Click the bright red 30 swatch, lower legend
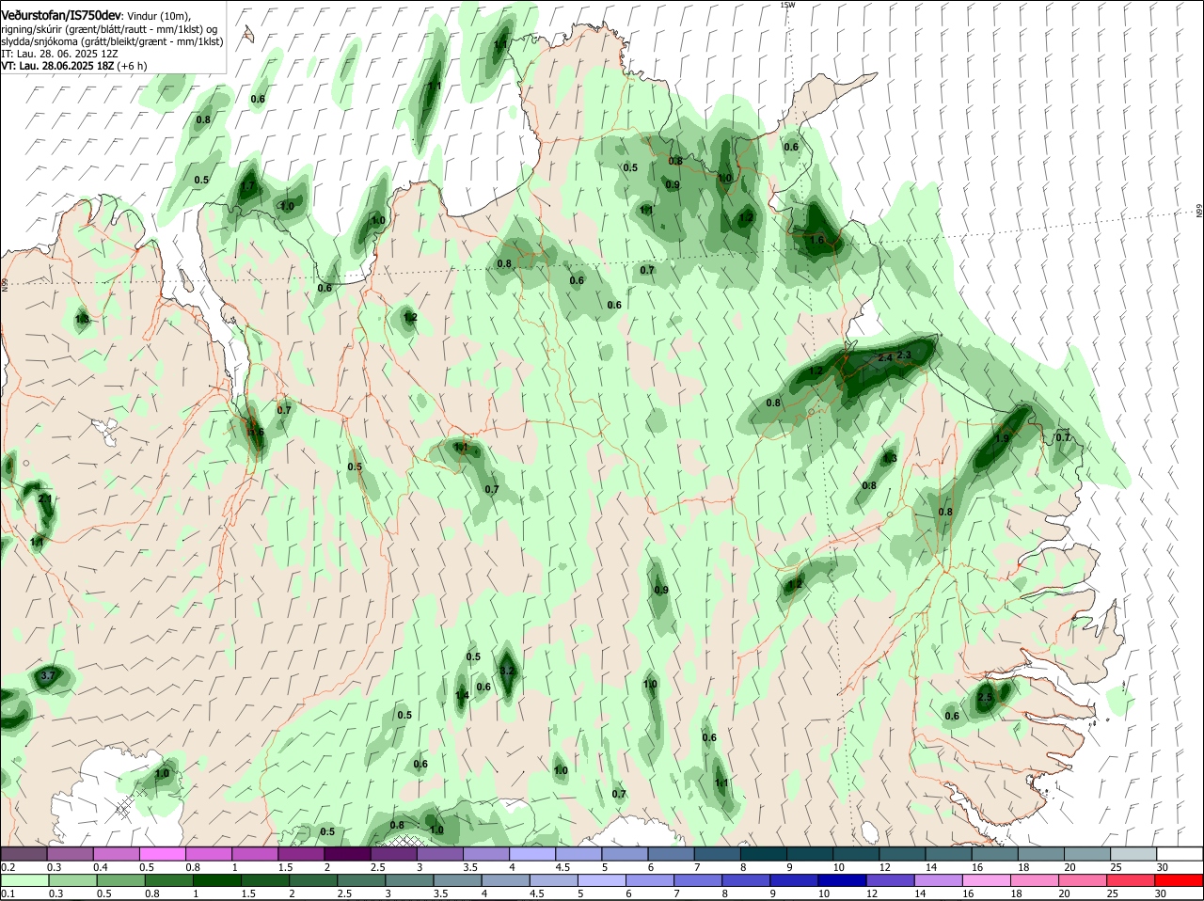This screenshot has height=901, width=1204. (1178, 879)
